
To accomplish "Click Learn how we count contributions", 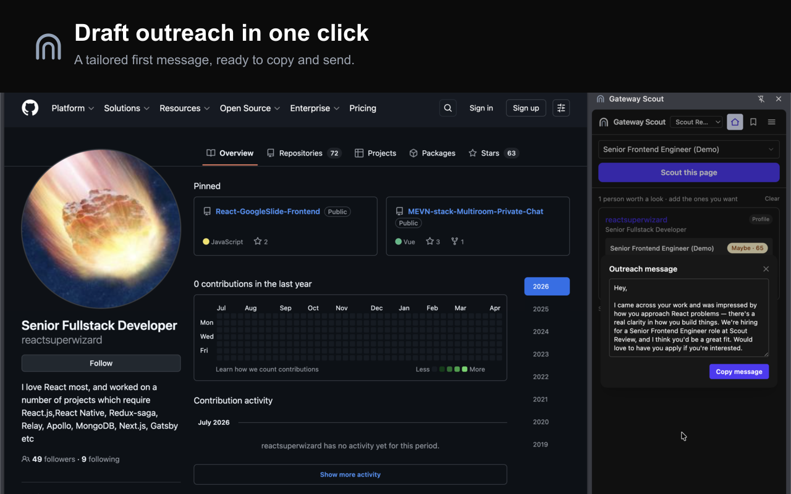I will (x=267, y=369).
